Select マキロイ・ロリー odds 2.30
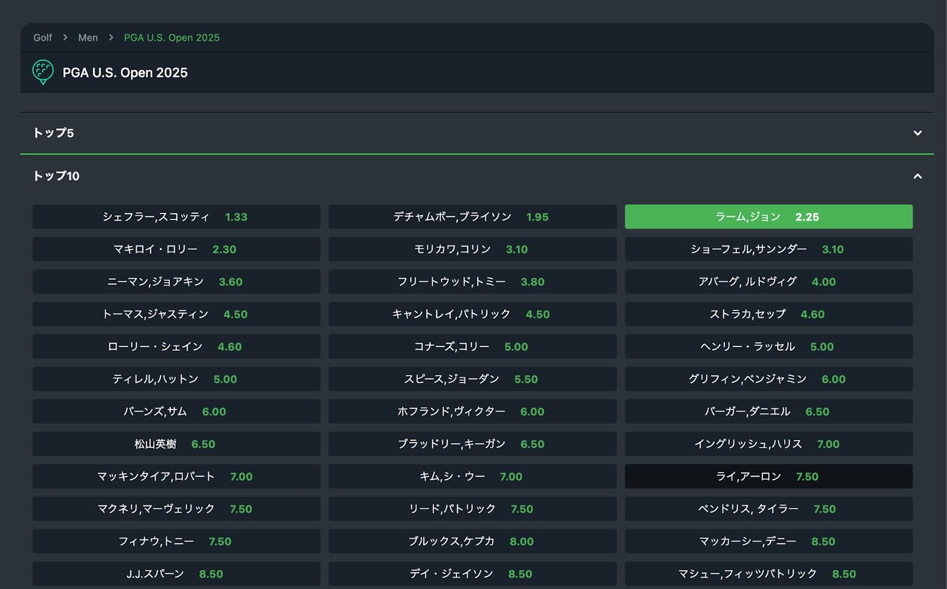The image size is (947, 589). click(x=176, y=249)
